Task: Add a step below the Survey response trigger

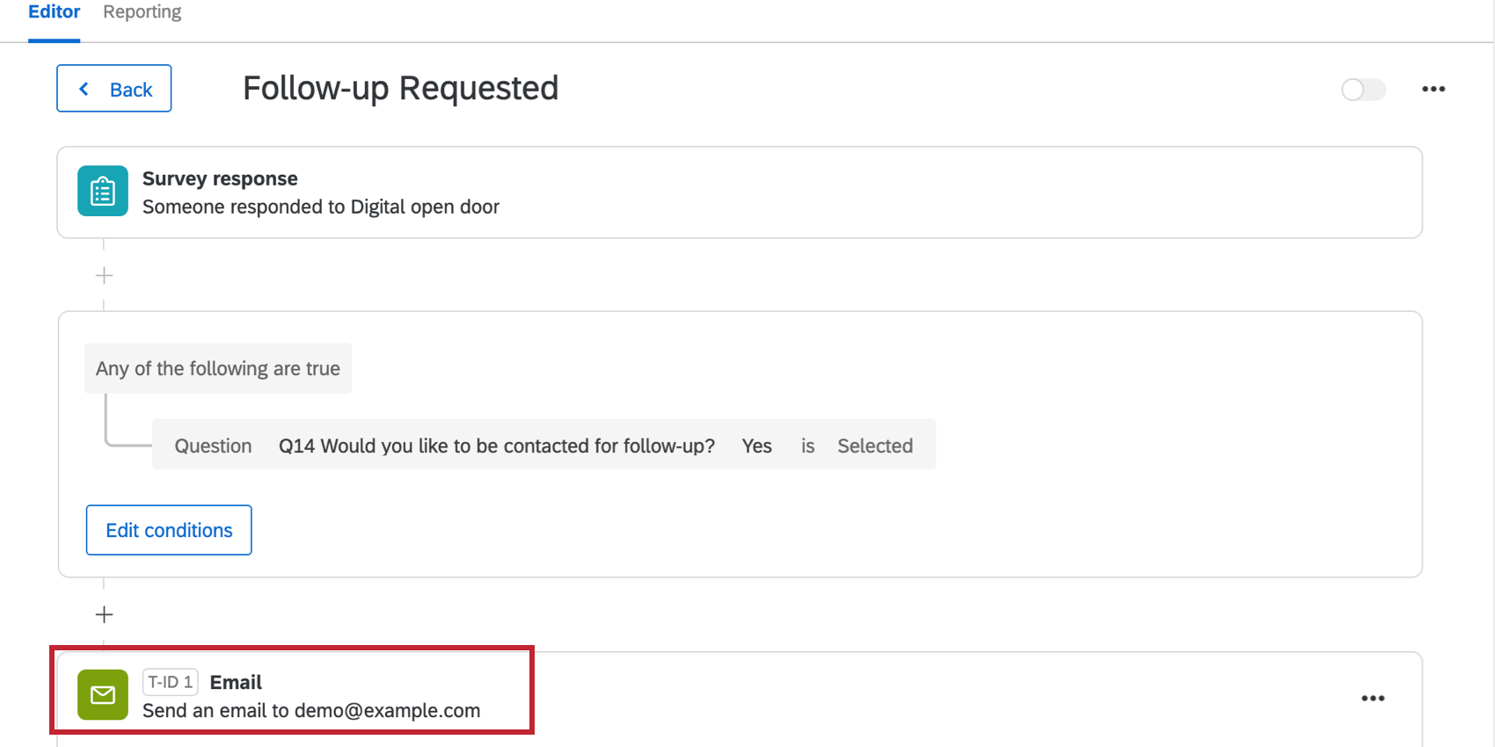Action: (x=104, y=276)
